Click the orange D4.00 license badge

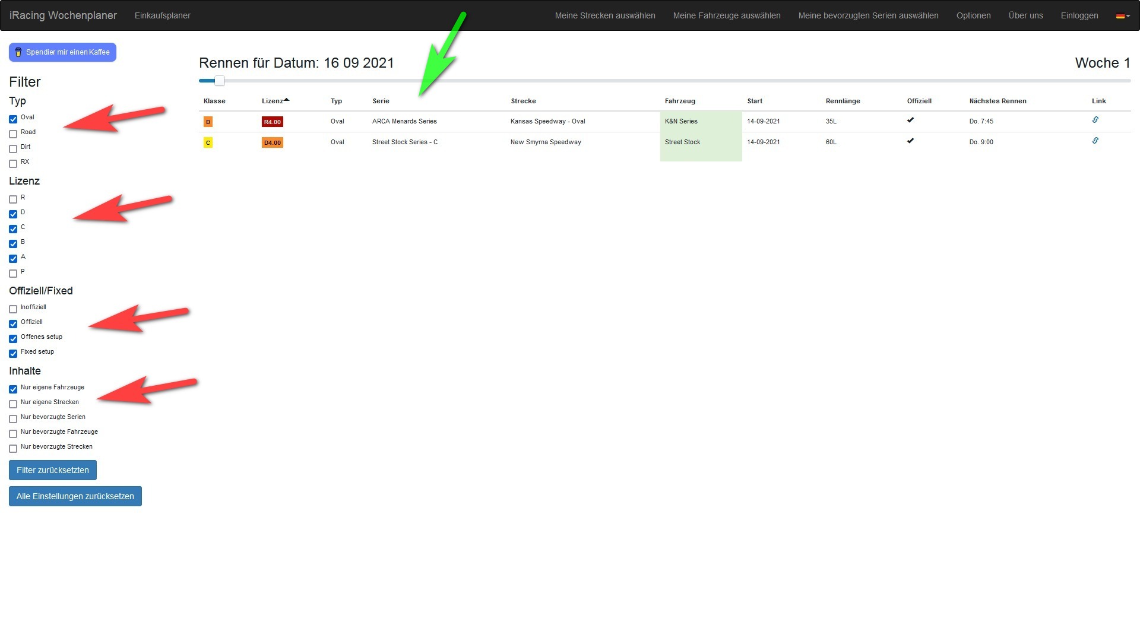(272, 142)
